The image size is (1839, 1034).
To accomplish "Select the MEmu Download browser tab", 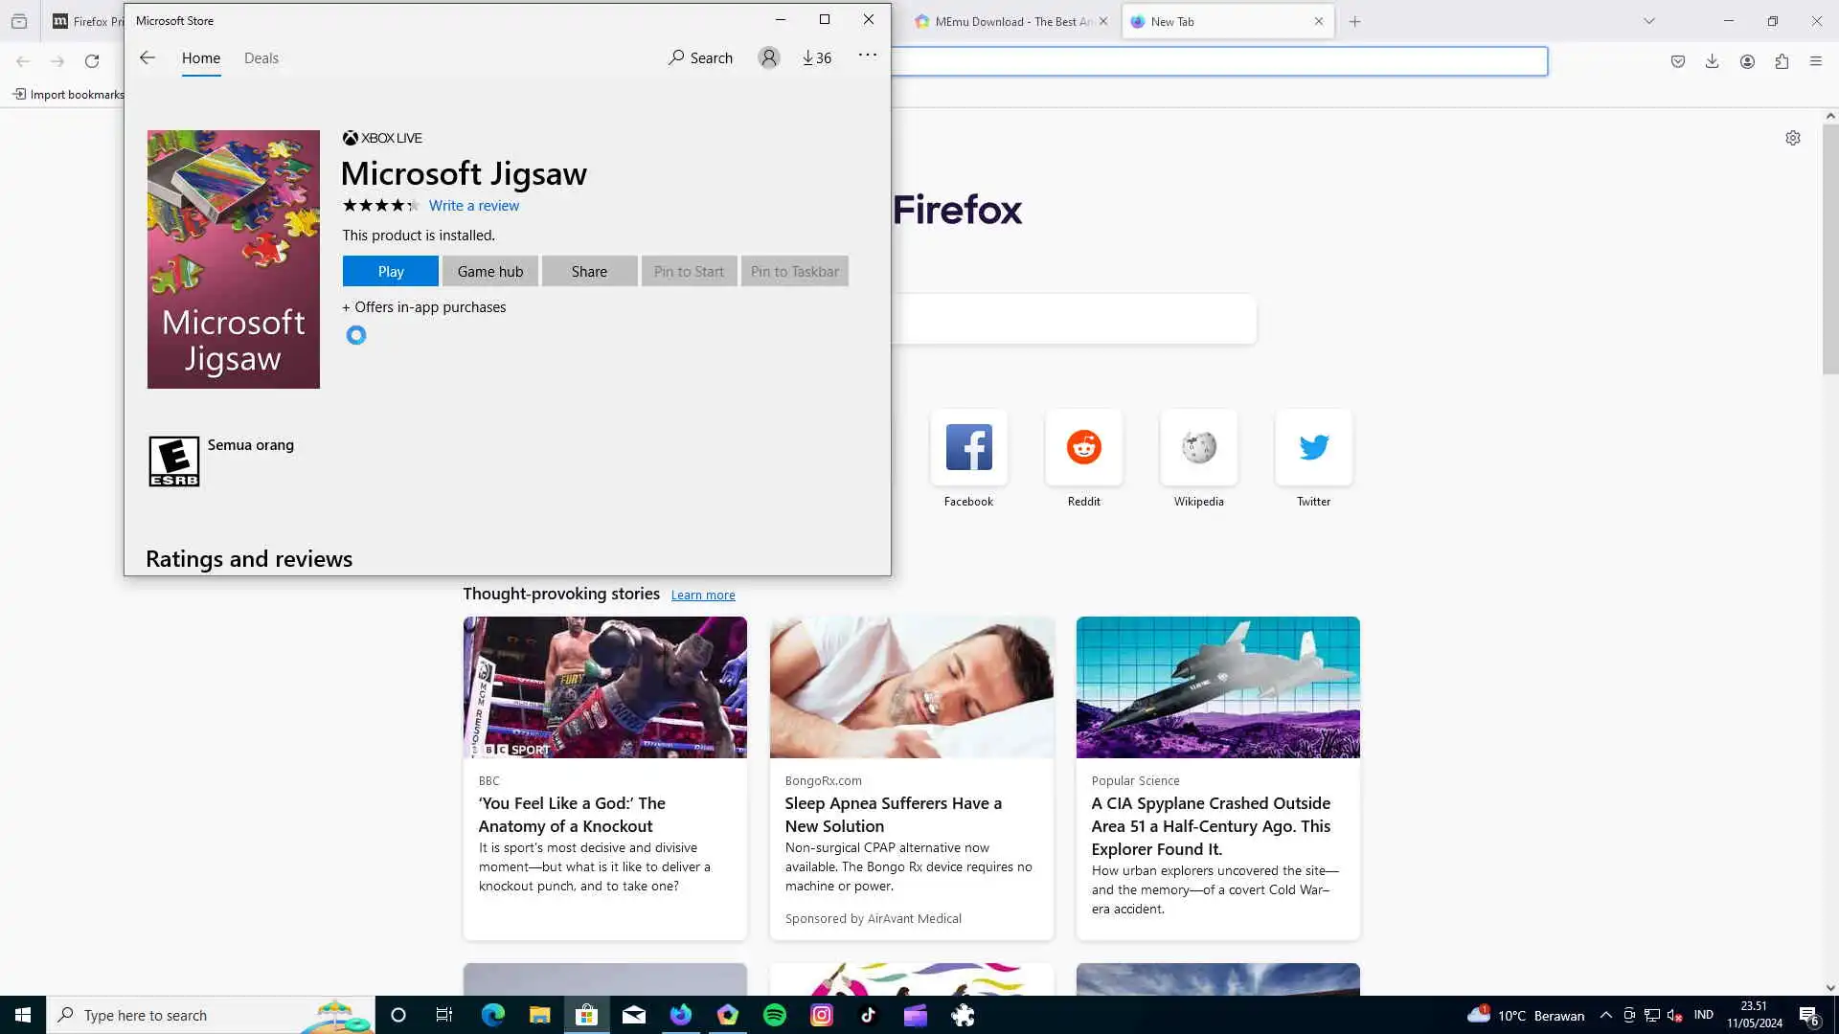I will click(1006, 21).
